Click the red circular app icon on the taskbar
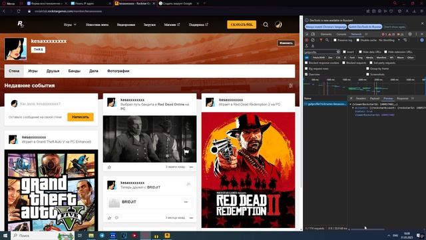 click(x=134, y=235)
